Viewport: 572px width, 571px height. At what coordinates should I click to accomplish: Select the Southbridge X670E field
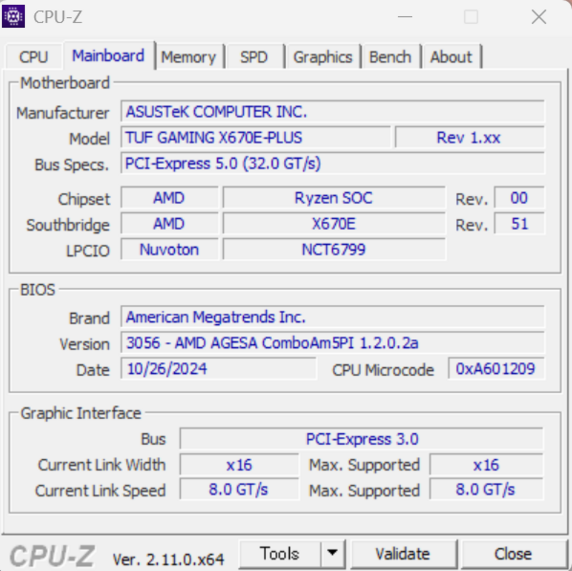tap(334, 223)
